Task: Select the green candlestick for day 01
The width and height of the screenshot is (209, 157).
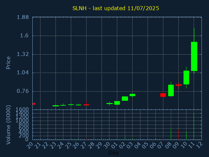Action: [117, 103]
